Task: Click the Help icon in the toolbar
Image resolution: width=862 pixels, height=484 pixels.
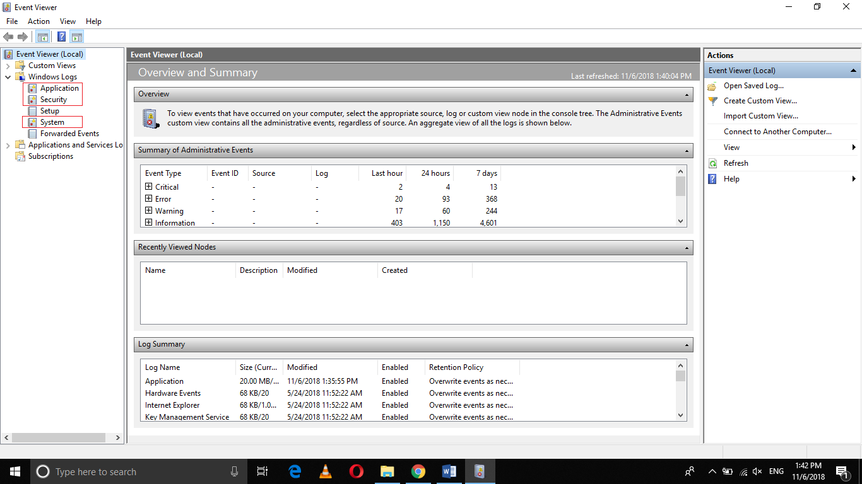Action: pos(61,36)
